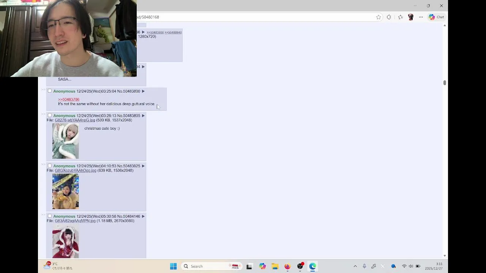This screenshot has height=273, width=486.
Task: Open the Copilot Chat button
Action: point(436,17)
